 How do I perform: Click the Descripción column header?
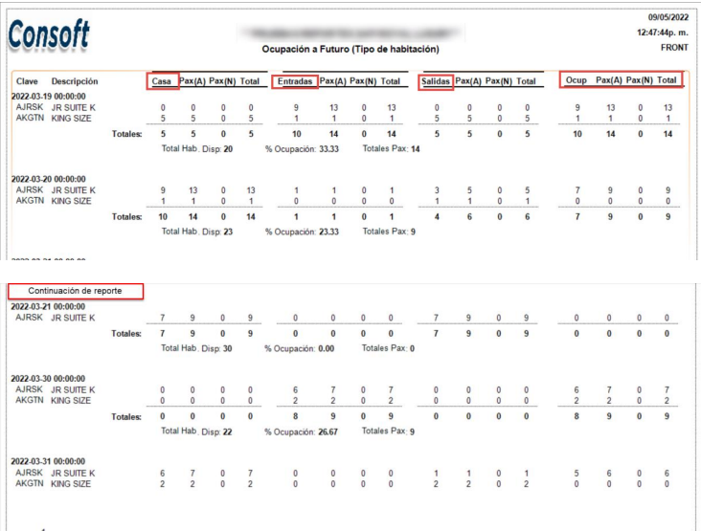point(74,81)
